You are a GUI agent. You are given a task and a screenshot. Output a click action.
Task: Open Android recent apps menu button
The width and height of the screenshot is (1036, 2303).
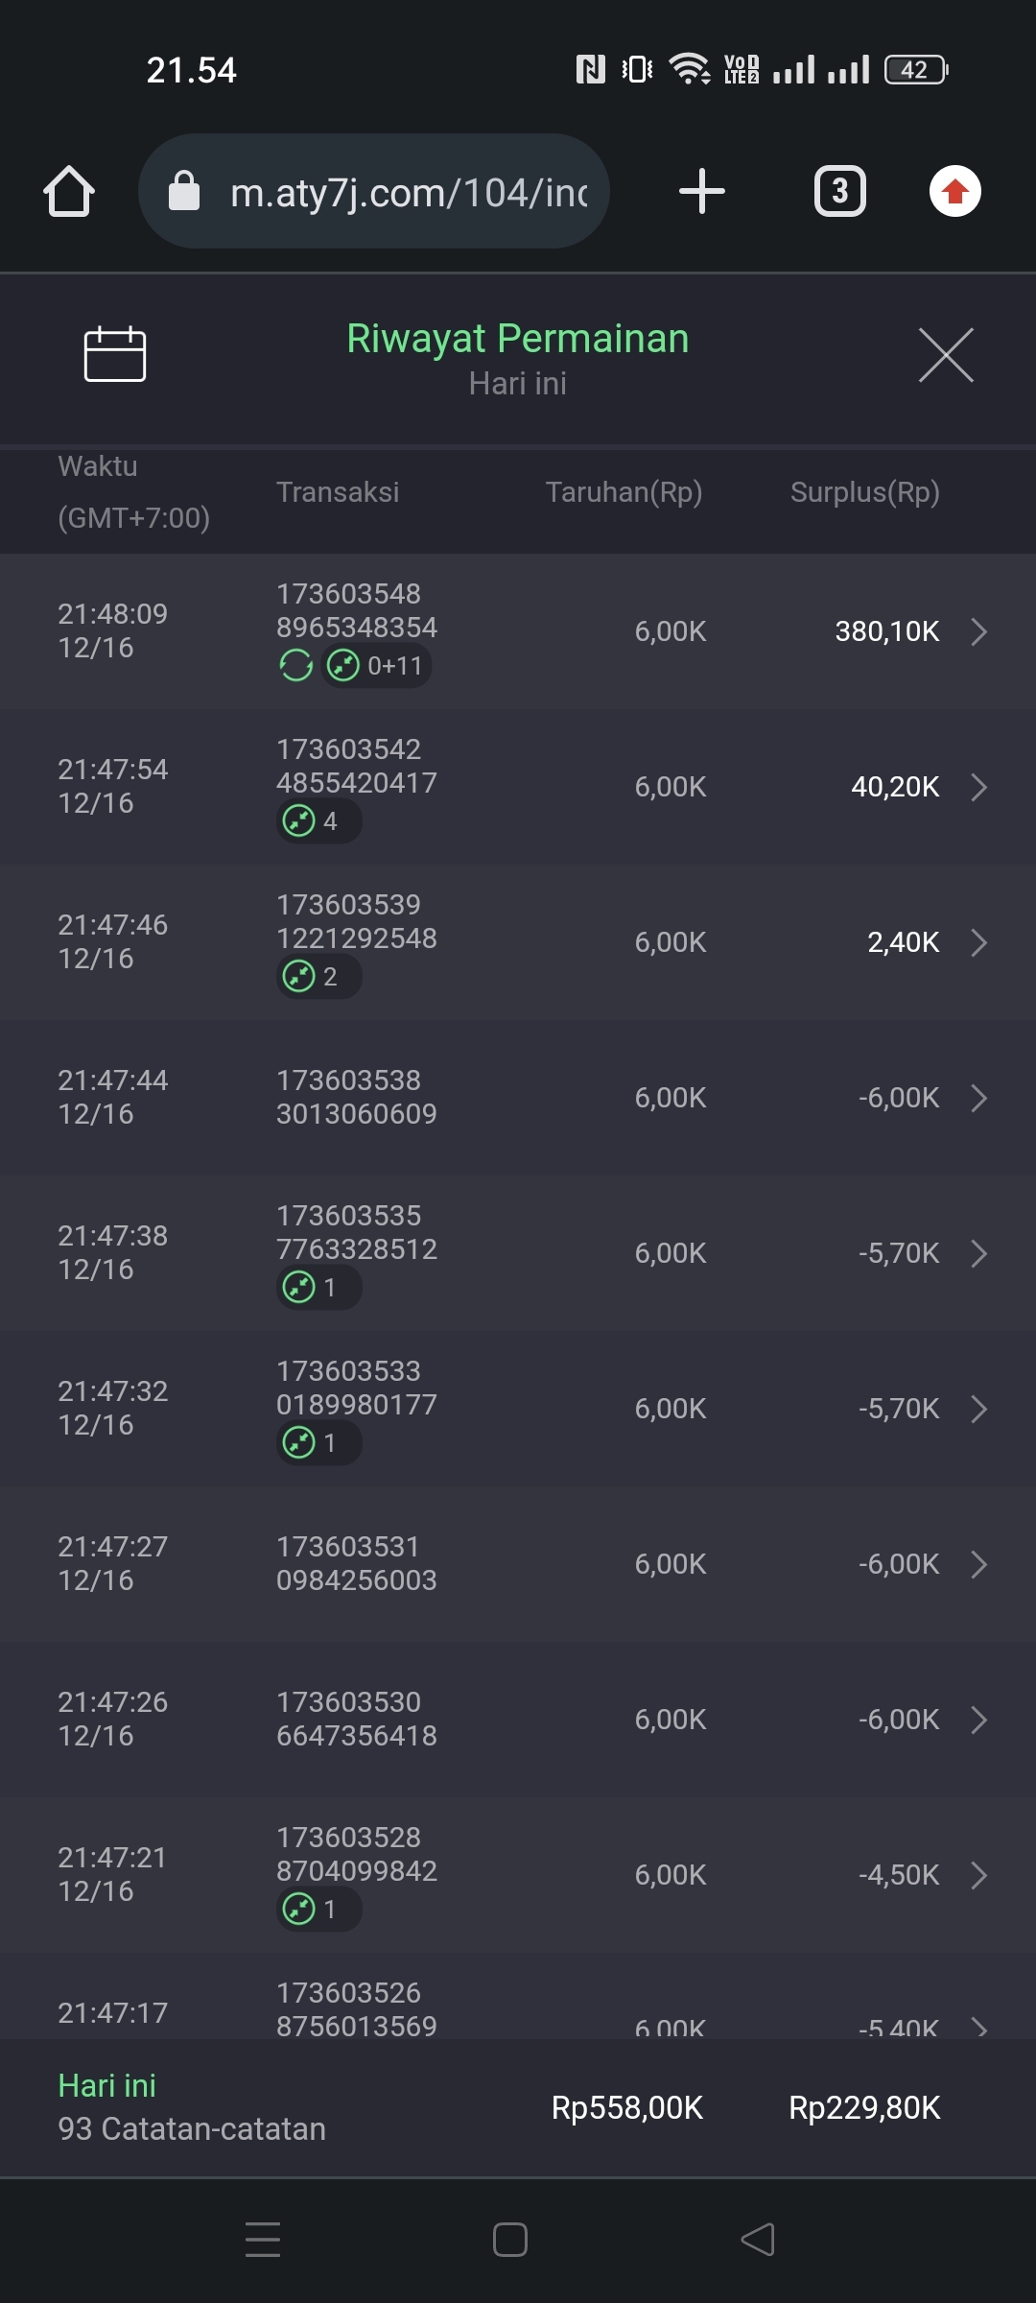click(263, 2239)
